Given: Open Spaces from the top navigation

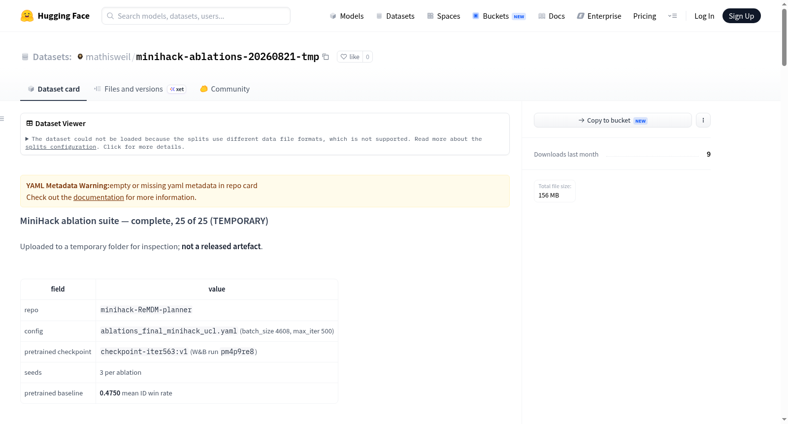Looking at the screenshot, I should tap(443, 16).
